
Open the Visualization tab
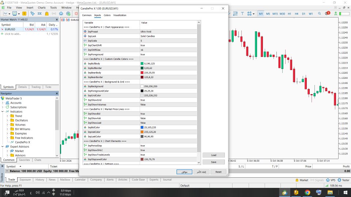(x=120, y=15)
